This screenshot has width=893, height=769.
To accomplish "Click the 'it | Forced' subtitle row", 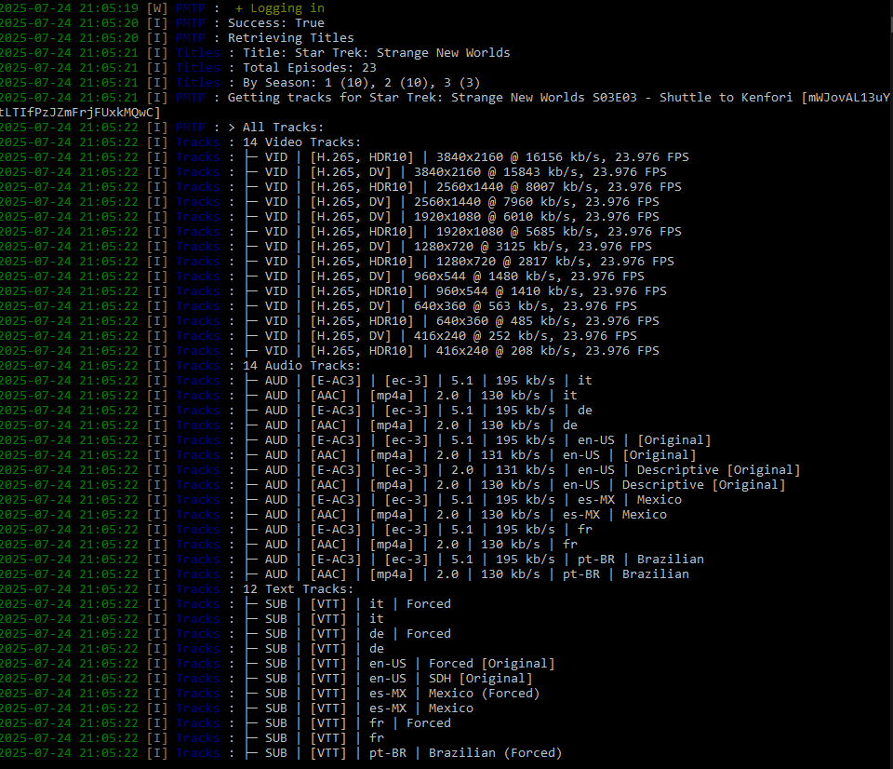I will coord(347,603).
